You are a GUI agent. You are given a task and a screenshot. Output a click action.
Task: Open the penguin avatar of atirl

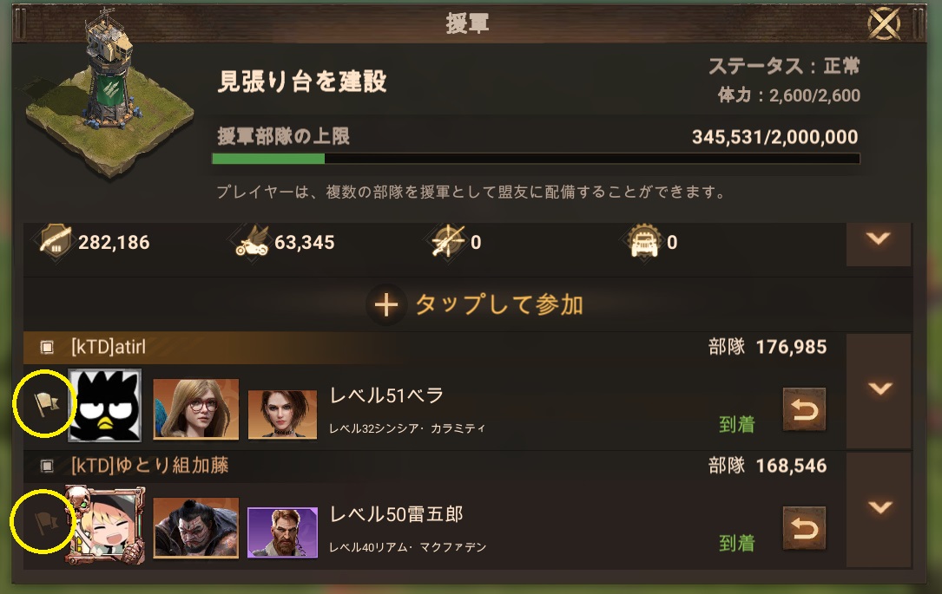tap(104, 405)
